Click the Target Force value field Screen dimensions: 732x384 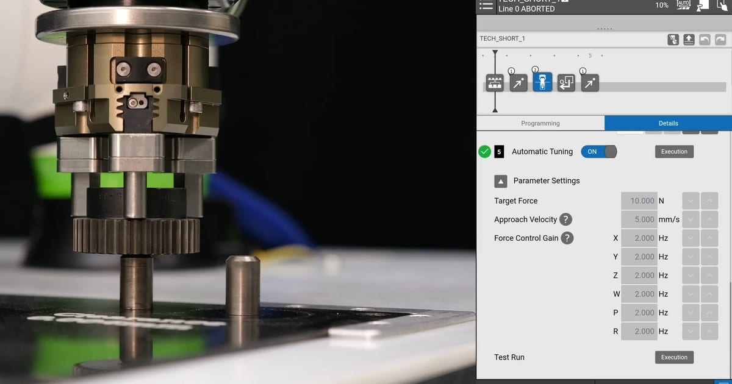click(x=639, y=201)
